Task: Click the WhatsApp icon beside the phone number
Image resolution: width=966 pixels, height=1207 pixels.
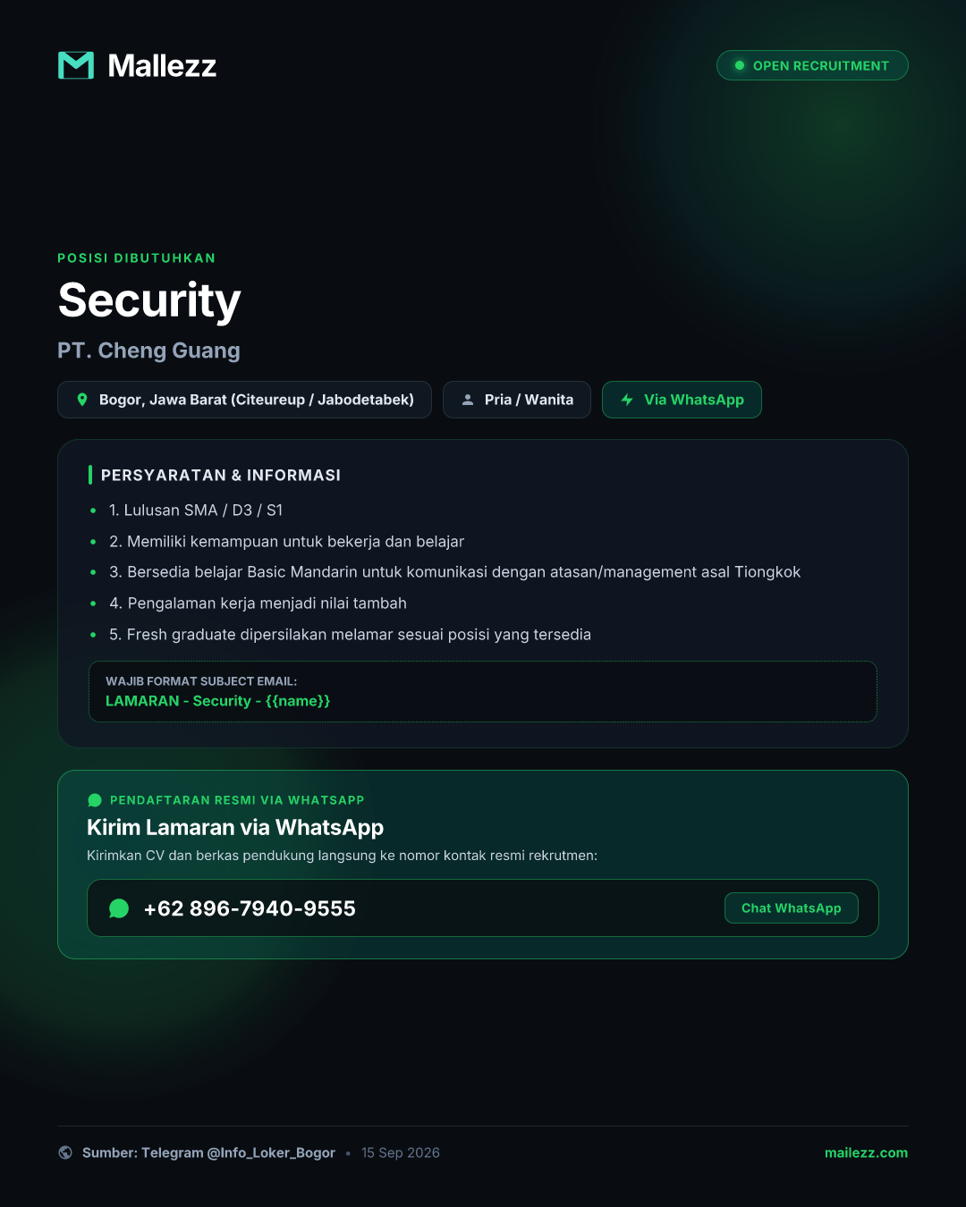Action: click(119, 908)
